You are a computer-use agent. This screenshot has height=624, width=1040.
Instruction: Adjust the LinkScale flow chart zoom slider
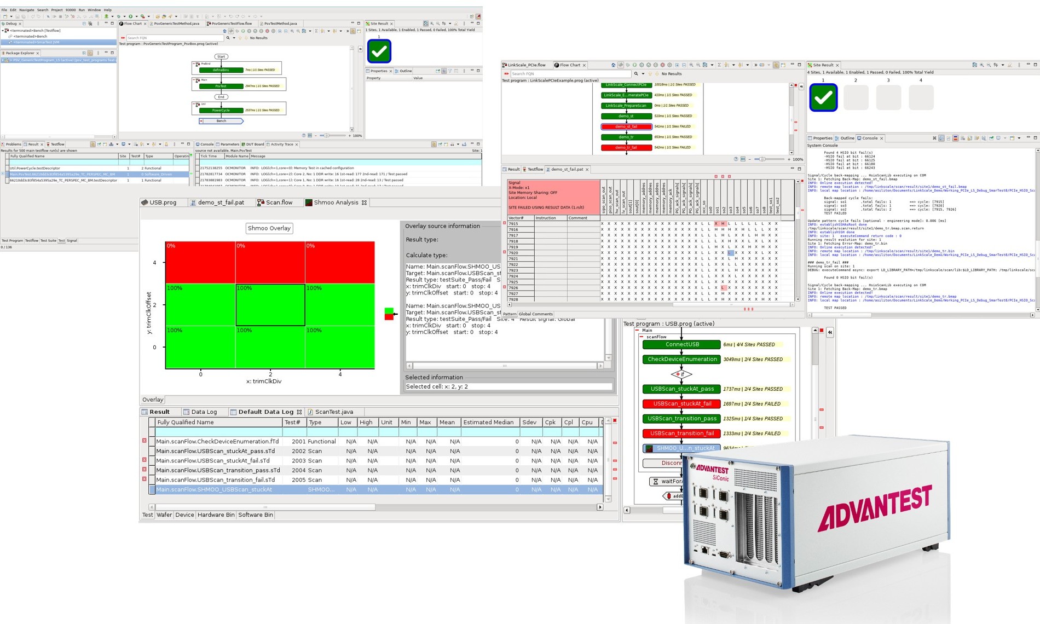tap(762, 159)
